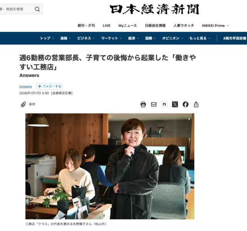The height and width of the screenshot is (231, 247).
Task: Click the search magnifier icon
Action: (x=37, y=9)
